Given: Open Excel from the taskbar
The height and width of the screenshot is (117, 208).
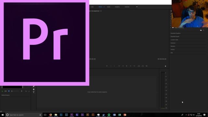Looking at the screenshot, I should click(120, 115).
